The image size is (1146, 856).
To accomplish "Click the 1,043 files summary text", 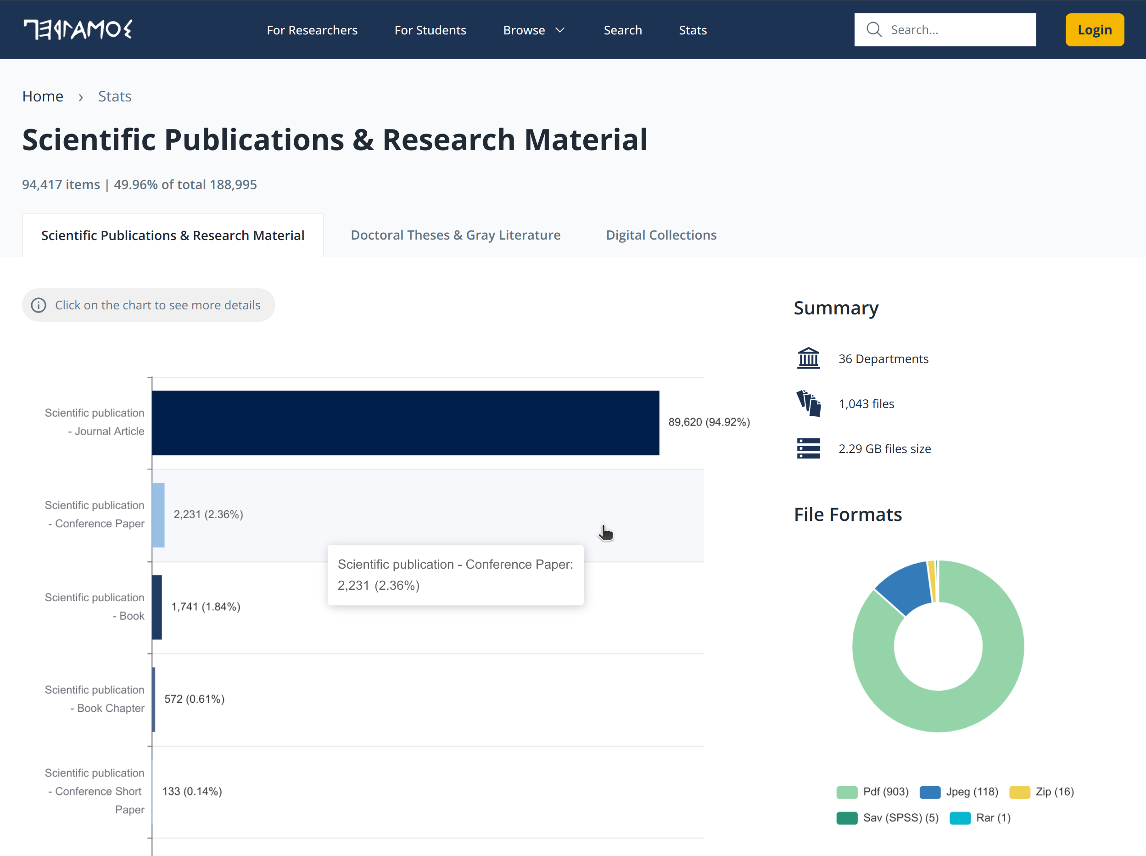I will (866, 403).
